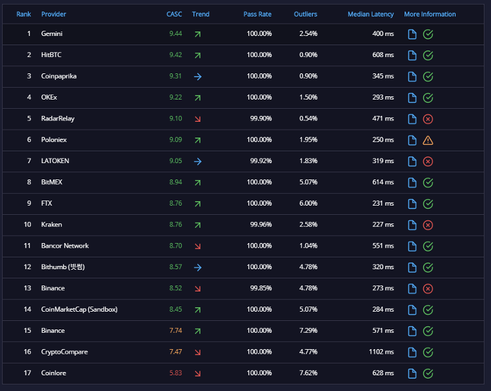Viewport: 491px width, 391px height.
Task: Click the 250 ms latency for Poloniex
Action: click(x=383, y=140)
